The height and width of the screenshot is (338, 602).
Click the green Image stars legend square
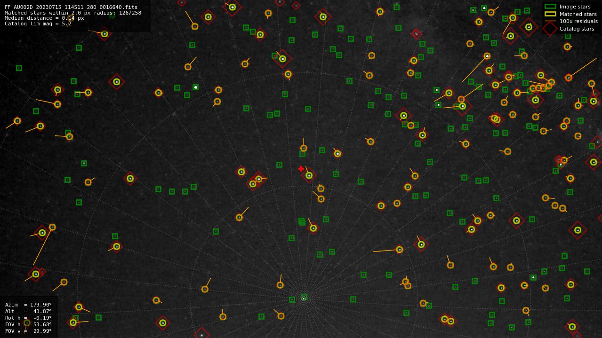[x=550, y=7]
